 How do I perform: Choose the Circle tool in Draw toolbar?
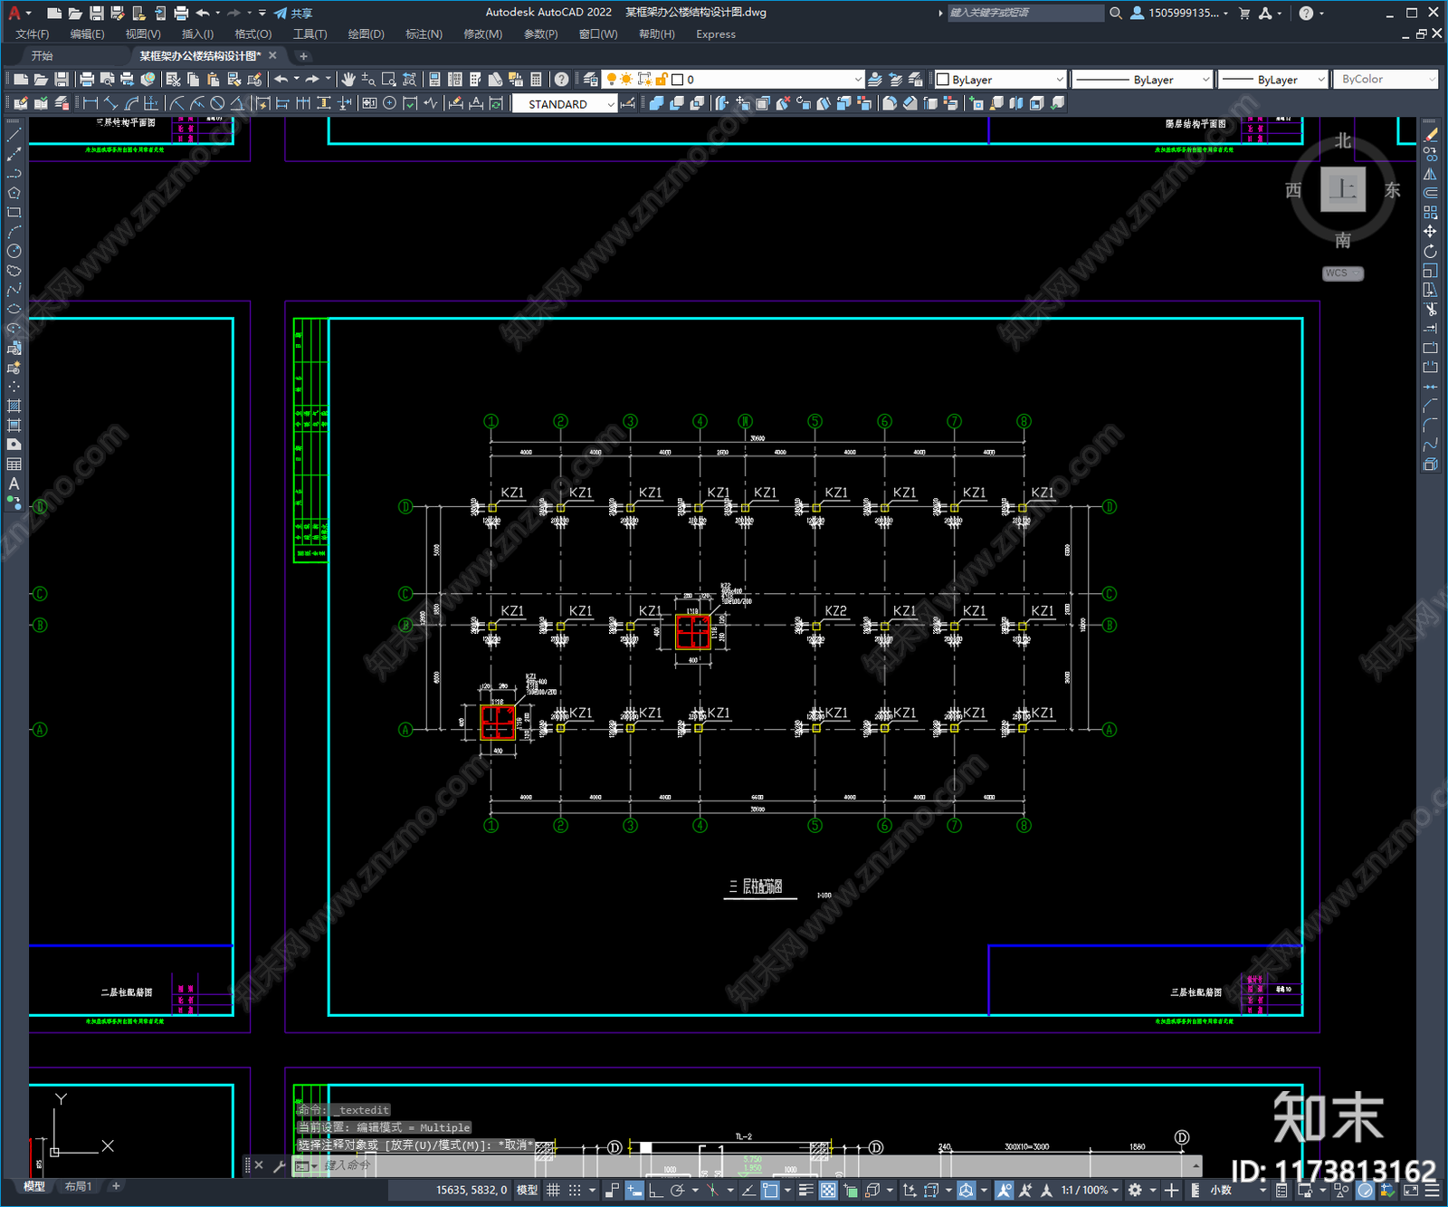(14, 251)
